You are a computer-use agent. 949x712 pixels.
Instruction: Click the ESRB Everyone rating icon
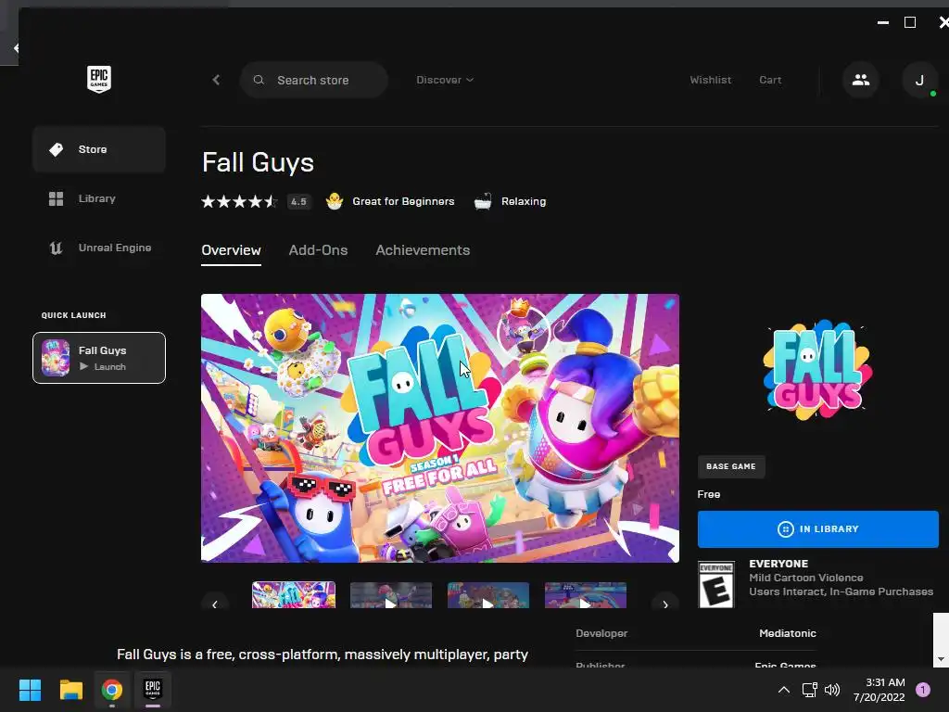[716, 584]
